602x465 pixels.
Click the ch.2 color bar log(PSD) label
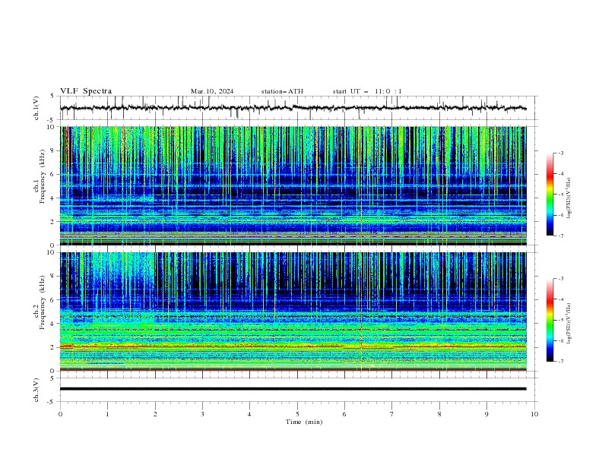coord(569,323)
